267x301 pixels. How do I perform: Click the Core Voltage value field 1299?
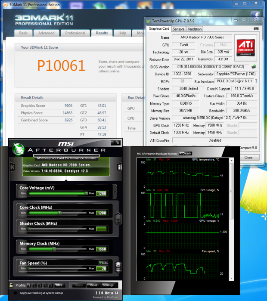[102, 193]
